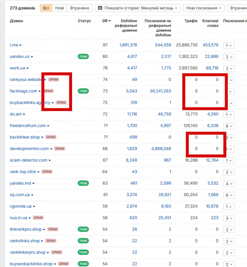Open links count dropdown for freelancehunt.com row
Screen dimensions: 247x267
(x=229, y=126)
